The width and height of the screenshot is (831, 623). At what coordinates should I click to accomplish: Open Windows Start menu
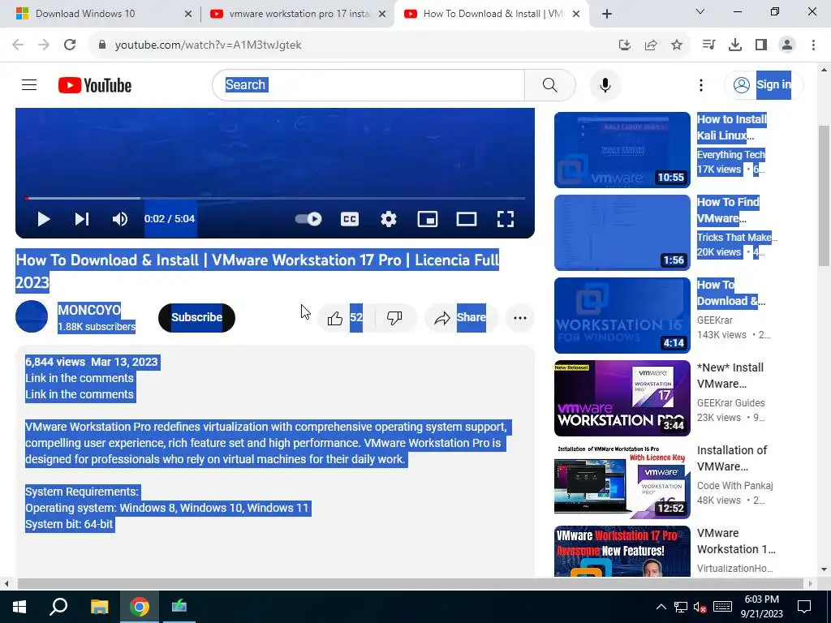(x=19, y=607)
